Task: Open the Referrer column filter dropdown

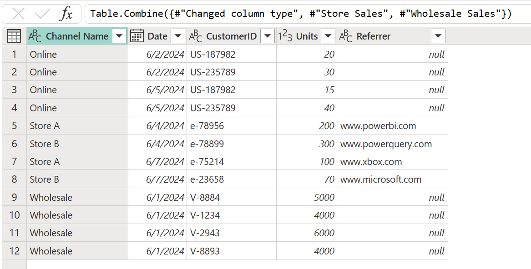Action: click(437, 36)
